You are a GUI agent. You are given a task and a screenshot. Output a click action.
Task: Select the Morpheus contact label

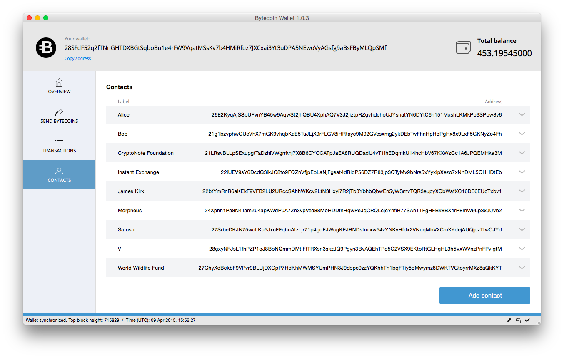click(x=130, y=211)
